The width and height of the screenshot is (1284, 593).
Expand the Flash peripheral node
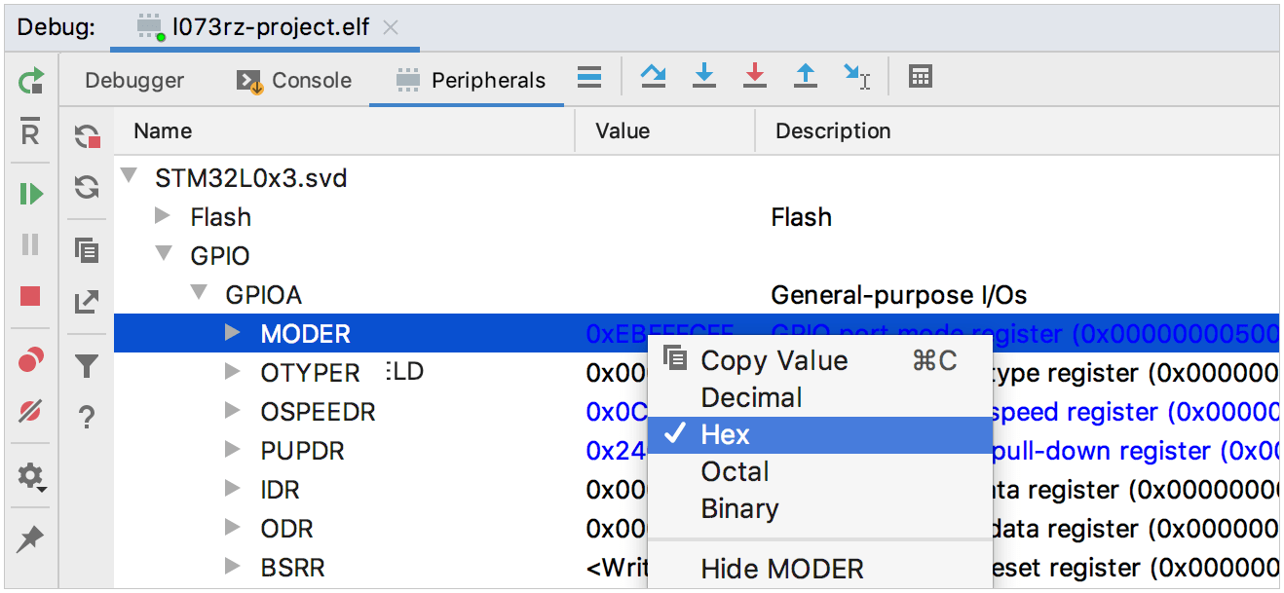point(163,216)
